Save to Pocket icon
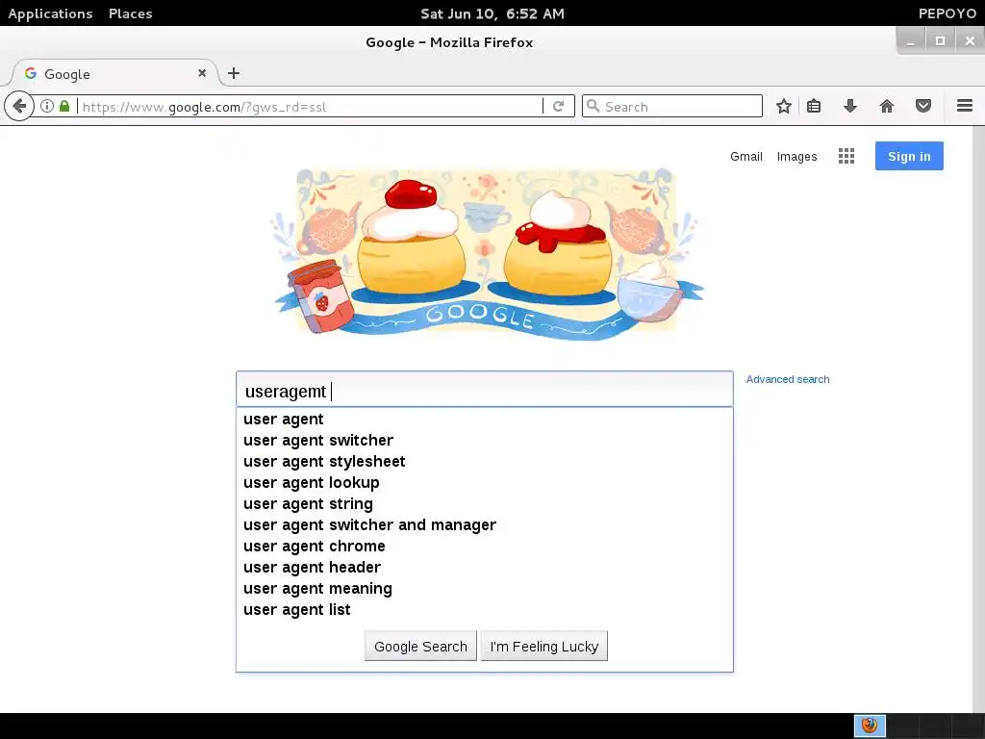985x739 pixels. (x=922, y=106)
